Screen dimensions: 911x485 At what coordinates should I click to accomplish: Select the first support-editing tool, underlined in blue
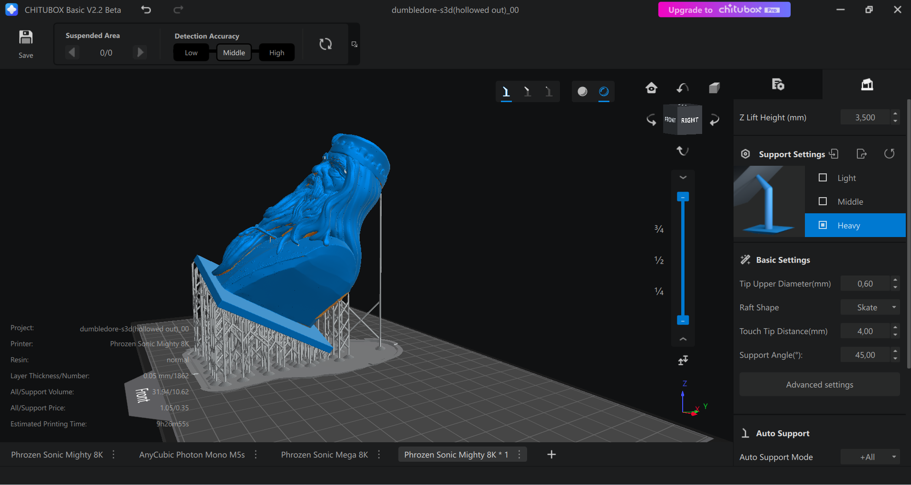click(506, 92)
